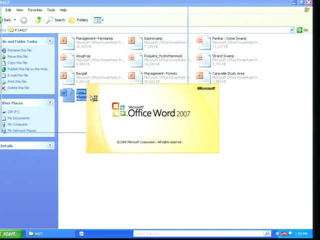The height and width of the screenshot is (240, 320).
Task: Click the Publish to Web globe icon
Action: pyautogui.click(x=3, y=69)
